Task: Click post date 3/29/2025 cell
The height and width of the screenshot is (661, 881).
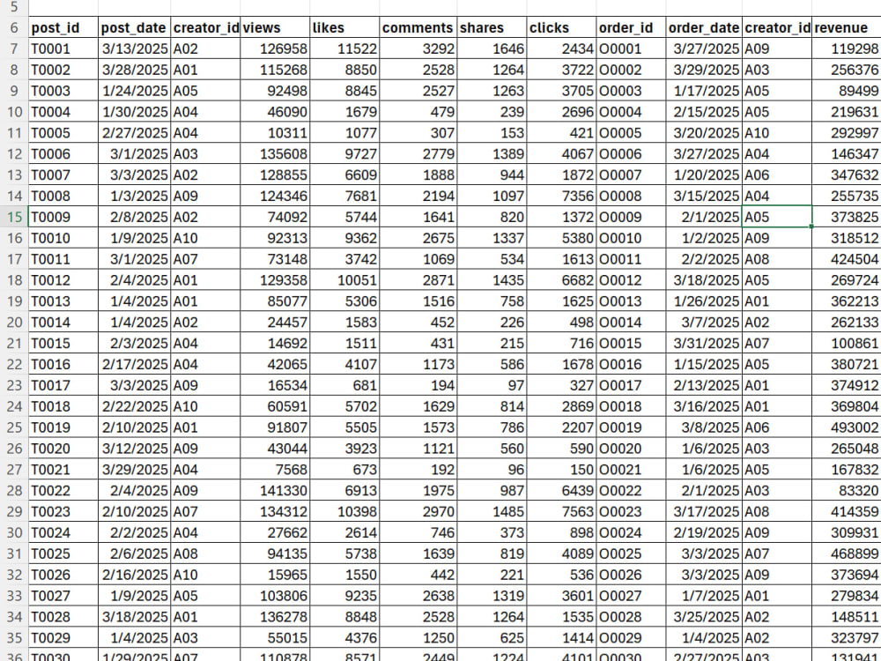Action: click(x=134, y=470)
